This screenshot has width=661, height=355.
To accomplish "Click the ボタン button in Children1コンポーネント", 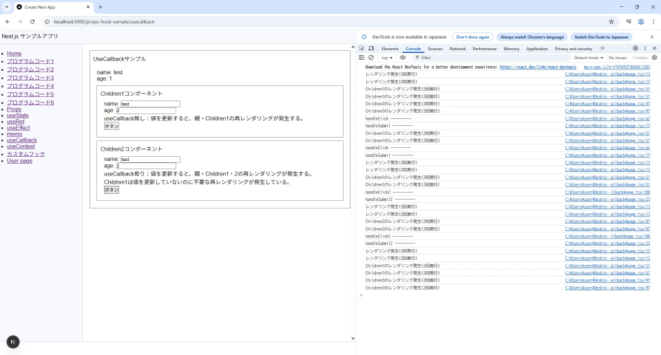I will pyautogui.click(x=112, y=126).
